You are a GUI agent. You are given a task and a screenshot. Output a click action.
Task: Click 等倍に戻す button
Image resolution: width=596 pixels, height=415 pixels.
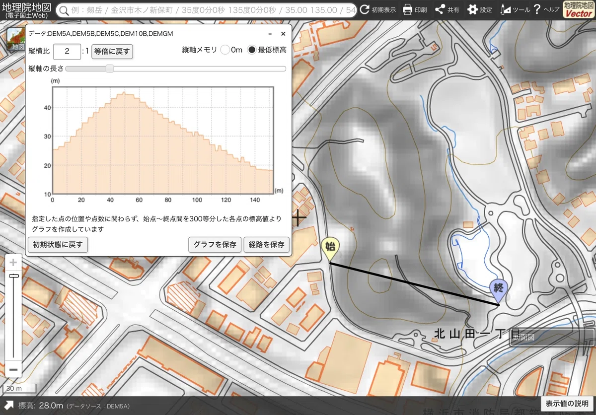112,51
